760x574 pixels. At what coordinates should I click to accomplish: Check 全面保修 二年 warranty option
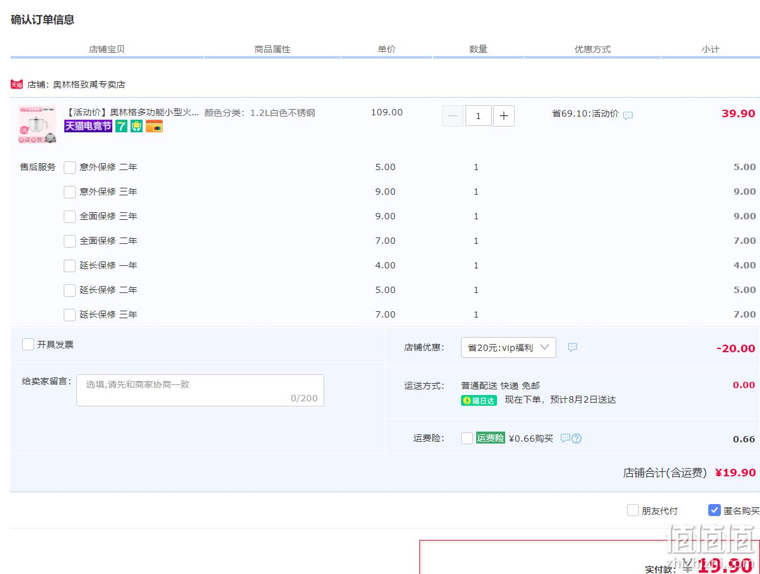pos(70,241)
